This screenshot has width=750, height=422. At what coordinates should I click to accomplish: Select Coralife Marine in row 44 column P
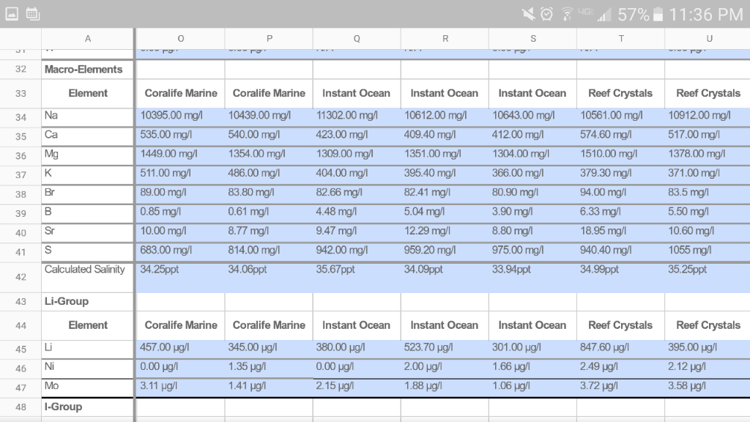pyautogui.click(x=269, y=326)
